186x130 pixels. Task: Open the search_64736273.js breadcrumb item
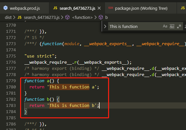coord(42,18)
